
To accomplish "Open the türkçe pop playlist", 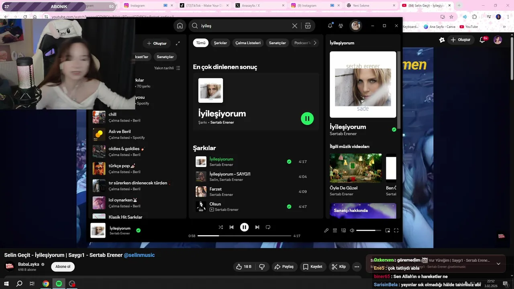I will pyautogui.click(x=137, y=169).
